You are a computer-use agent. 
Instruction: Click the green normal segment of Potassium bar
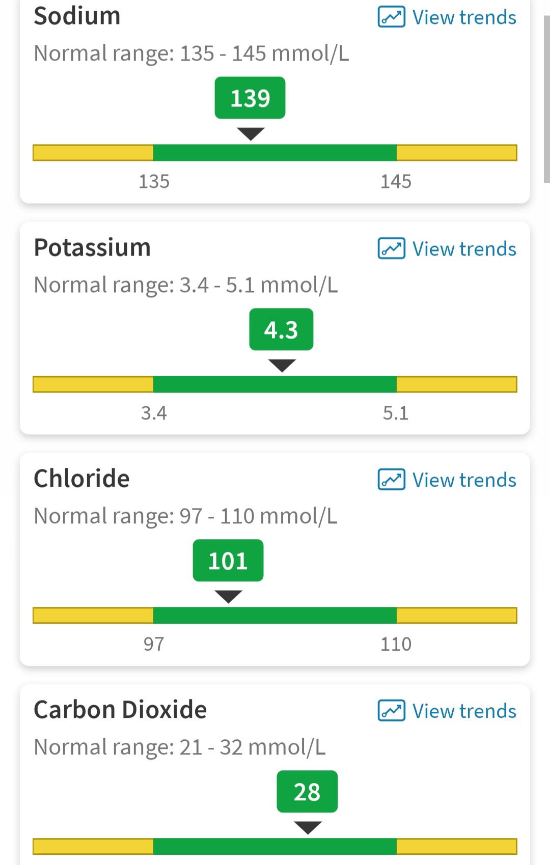tap(275, 384)
